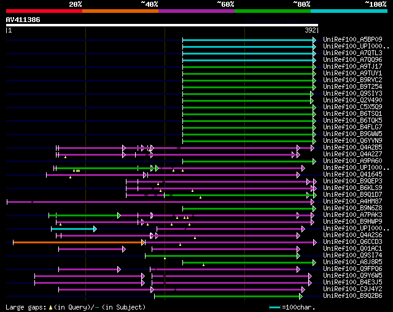Open the UniRef100_A7QTL3 hit label
The height and width of the screenshot is (312, 393).
[352, 53]
